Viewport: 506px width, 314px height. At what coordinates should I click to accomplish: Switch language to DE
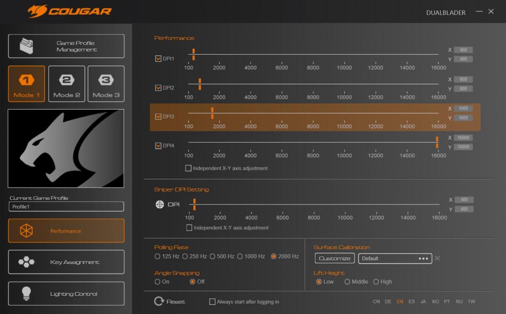[x=388, y=302]
